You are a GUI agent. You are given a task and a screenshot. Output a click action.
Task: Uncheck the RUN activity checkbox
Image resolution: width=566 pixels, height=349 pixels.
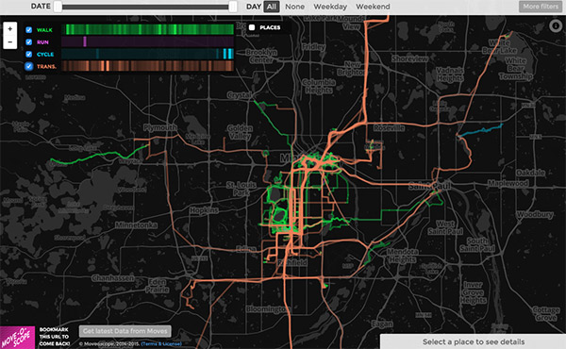click(x=29, y=42)
